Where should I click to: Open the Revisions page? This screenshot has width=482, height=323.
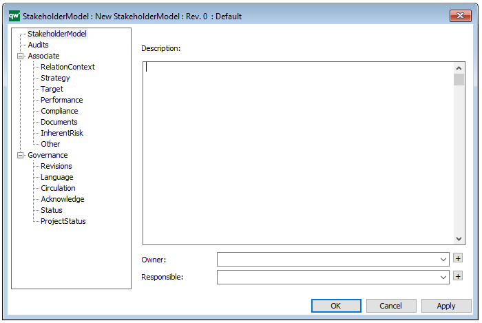coord(56,166)
